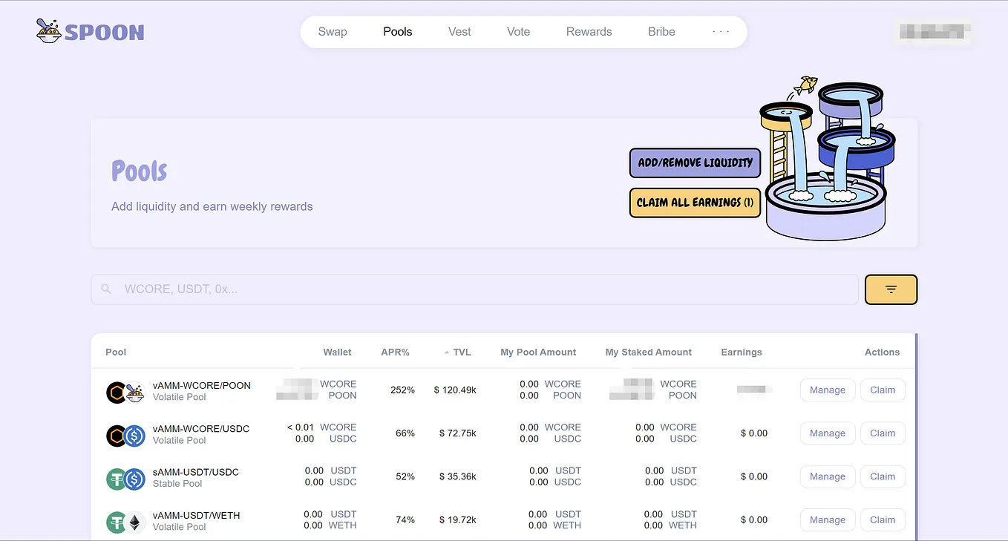Claim earnings for vAMM-WCORE/POON pool
This screenshot has width=1008, height=541.
[x=883, y=390]
